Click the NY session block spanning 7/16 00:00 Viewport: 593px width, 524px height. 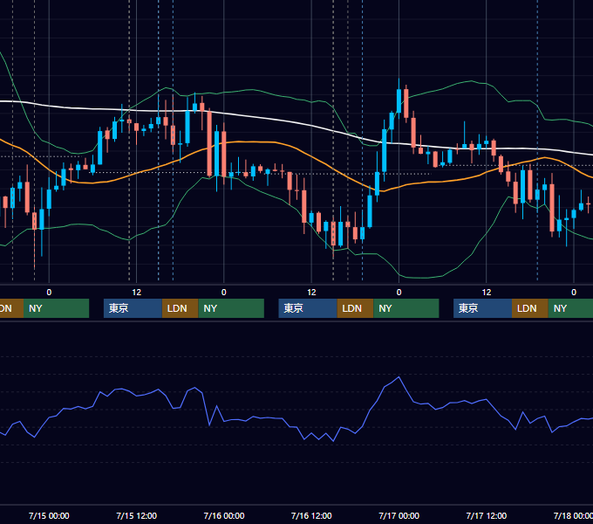231,308
